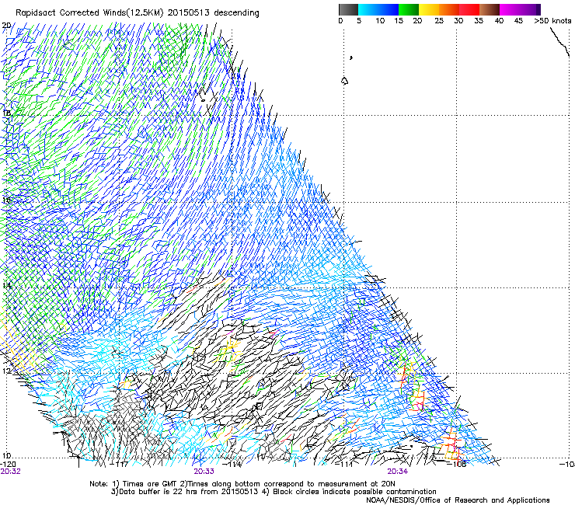Screen dimensions: 575x505
Task: Click the 'NOAA/NESDIS/Office of Research and Applications' credit
Action: tap(458, 500)
